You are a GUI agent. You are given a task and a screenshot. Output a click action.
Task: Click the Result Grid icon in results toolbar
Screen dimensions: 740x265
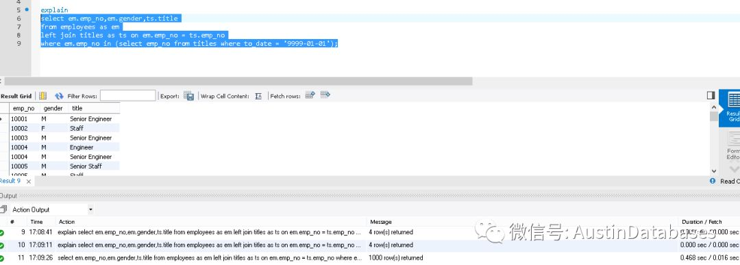click(42, 96)
